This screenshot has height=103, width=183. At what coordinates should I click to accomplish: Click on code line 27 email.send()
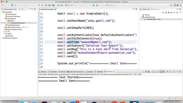67,56
